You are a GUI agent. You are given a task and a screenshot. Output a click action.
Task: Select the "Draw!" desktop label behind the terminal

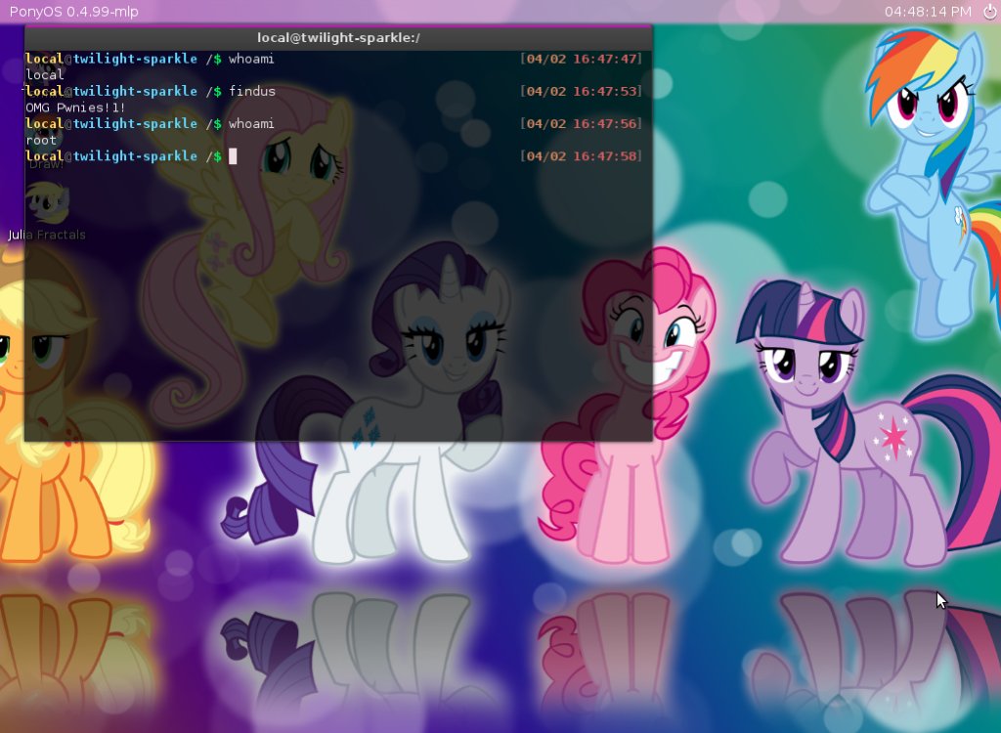pos(47,164)
